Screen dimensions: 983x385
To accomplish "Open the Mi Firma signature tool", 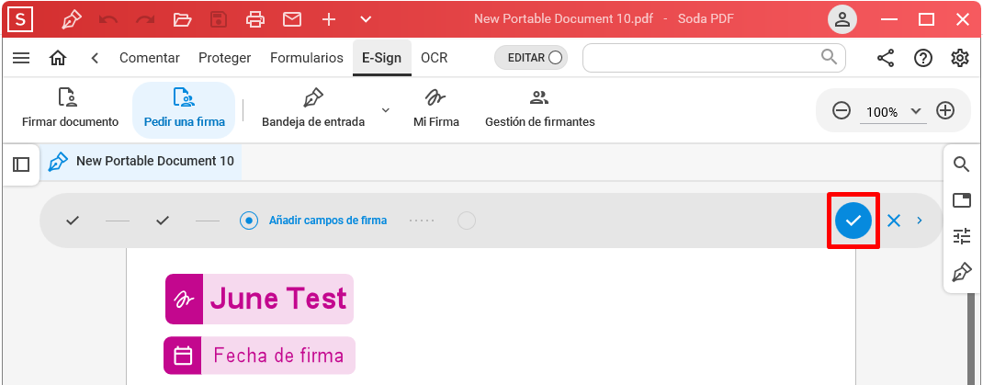I will click(435, 109).
